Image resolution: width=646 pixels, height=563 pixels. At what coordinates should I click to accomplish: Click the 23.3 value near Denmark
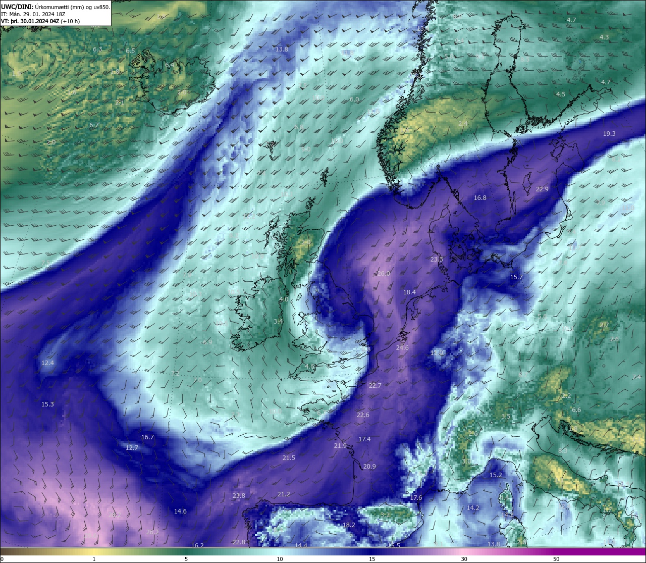(437, 260)
